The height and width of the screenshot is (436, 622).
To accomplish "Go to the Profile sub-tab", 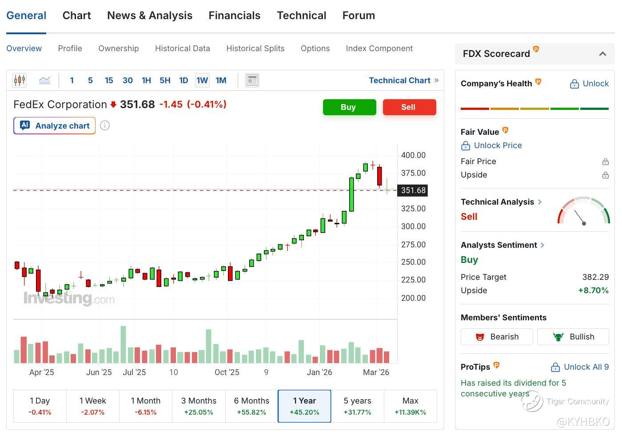I will coord(70,48).
